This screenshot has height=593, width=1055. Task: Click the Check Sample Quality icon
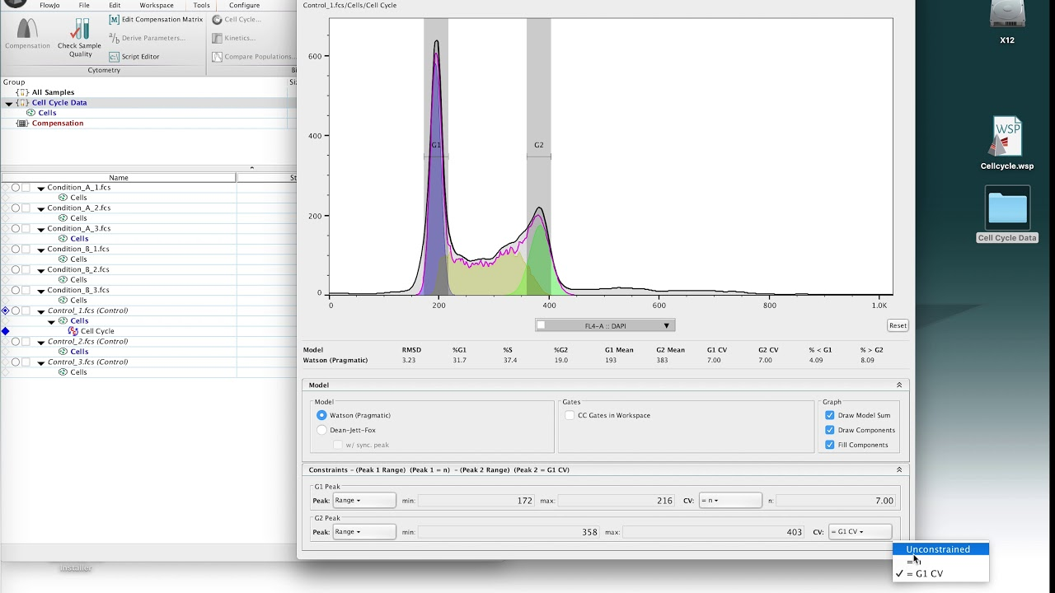[x=80, y=29]
